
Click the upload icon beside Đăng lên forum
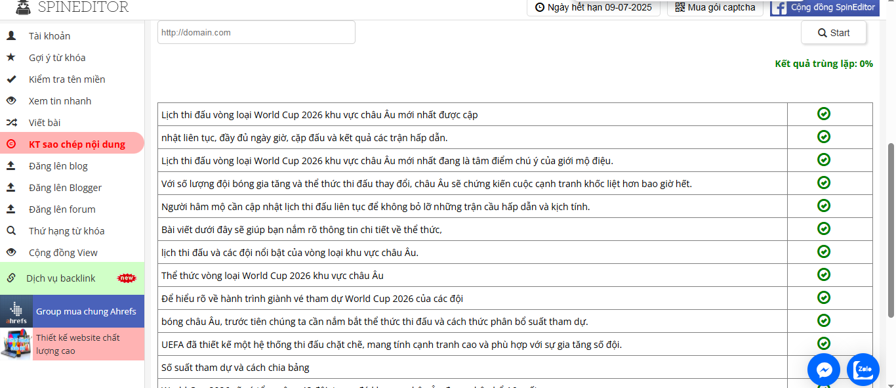click(x=11, y=209)
